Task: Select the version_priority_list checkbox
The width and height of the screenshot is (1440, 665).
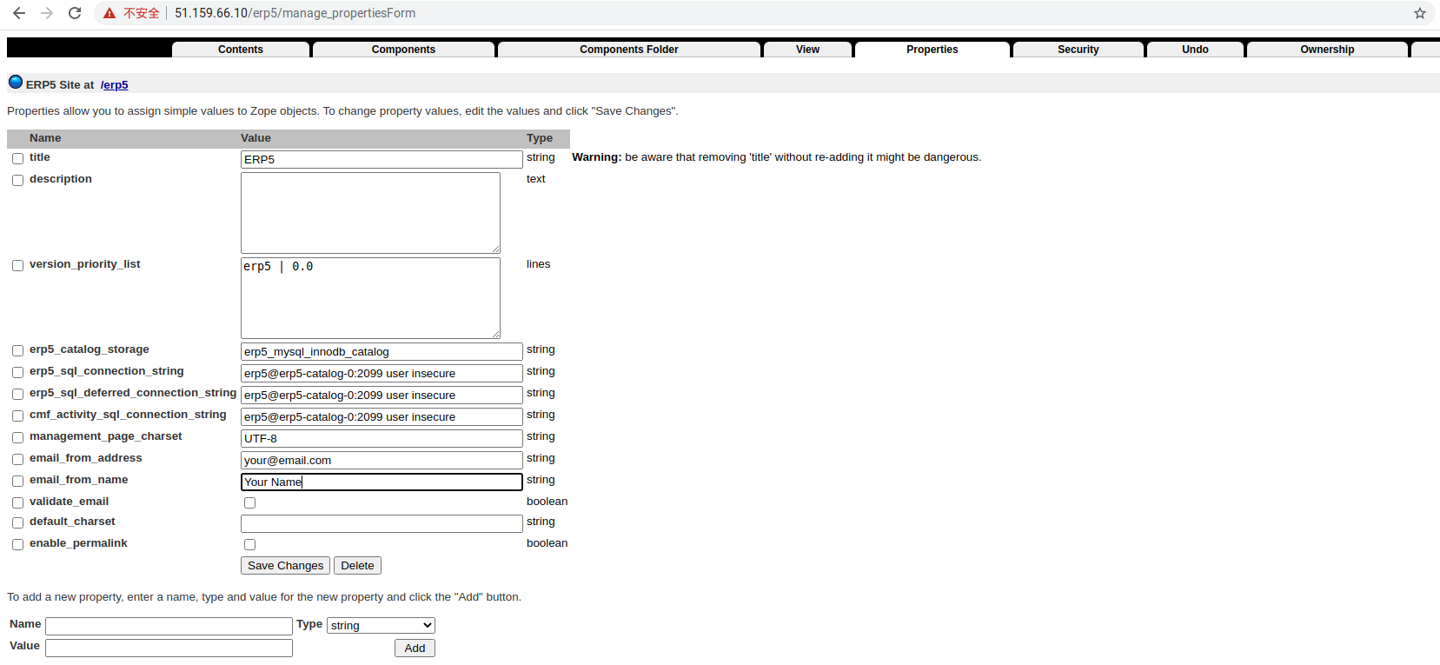Action: point(17,266)
